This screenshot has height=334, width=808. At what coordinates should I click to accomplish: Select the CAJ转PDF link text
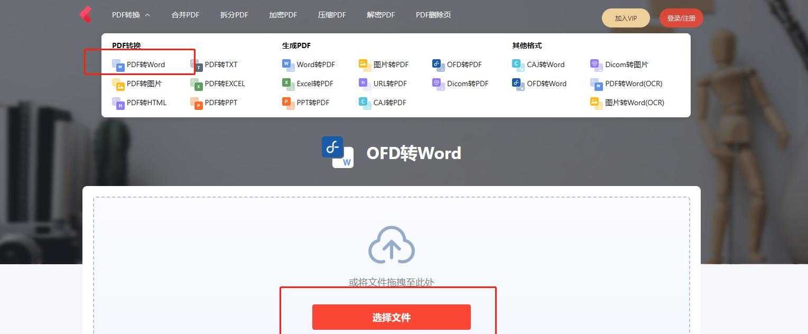click(x=390, y=103)
